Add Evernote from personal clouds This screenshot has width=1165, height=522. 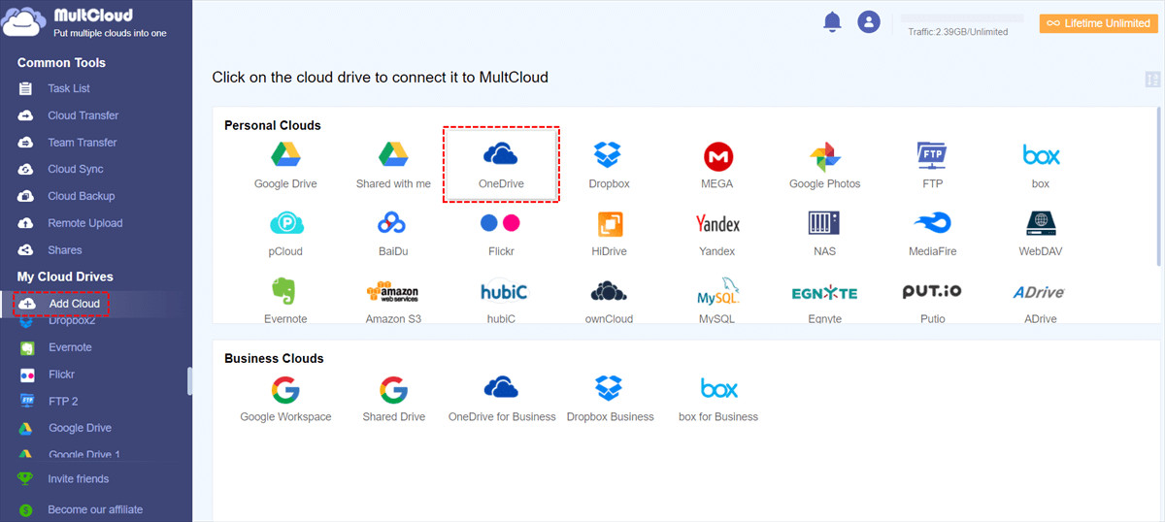tap(285, 301)
